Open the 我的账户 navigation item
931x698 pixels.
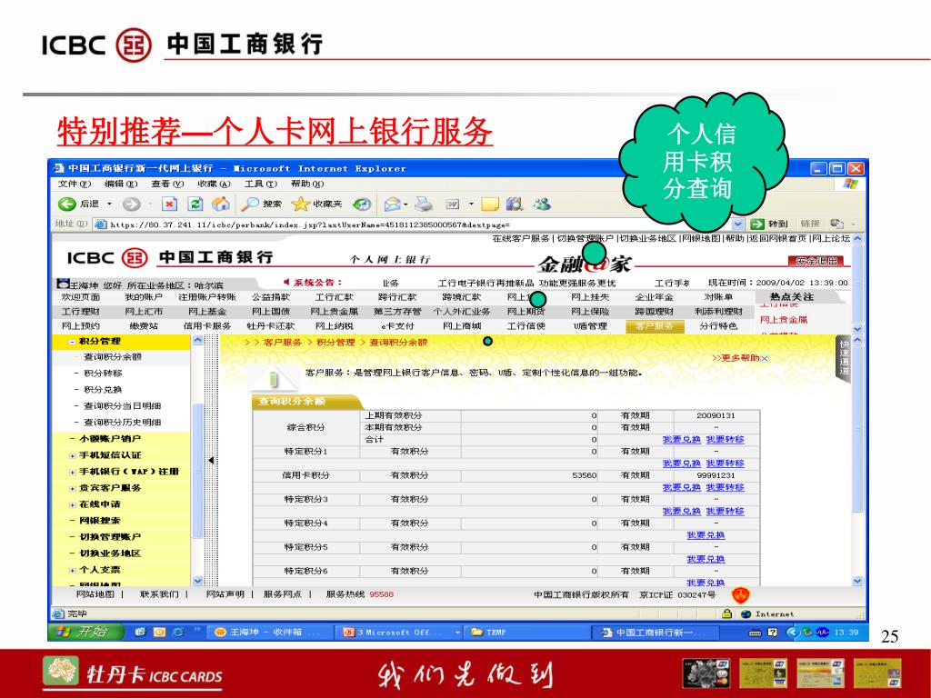pyautogui.click(x=143, y=297)
